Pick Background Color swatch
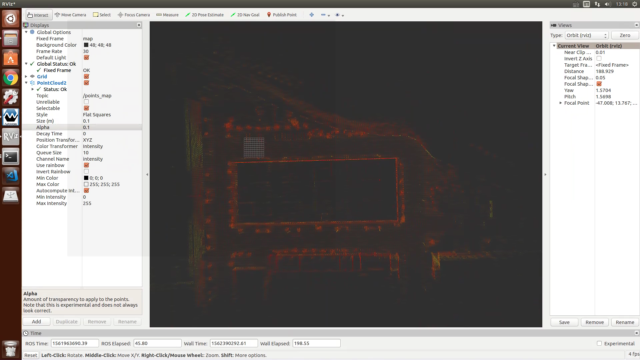The image size is (640, 360). pyautogui.click(x=86, y=45)
